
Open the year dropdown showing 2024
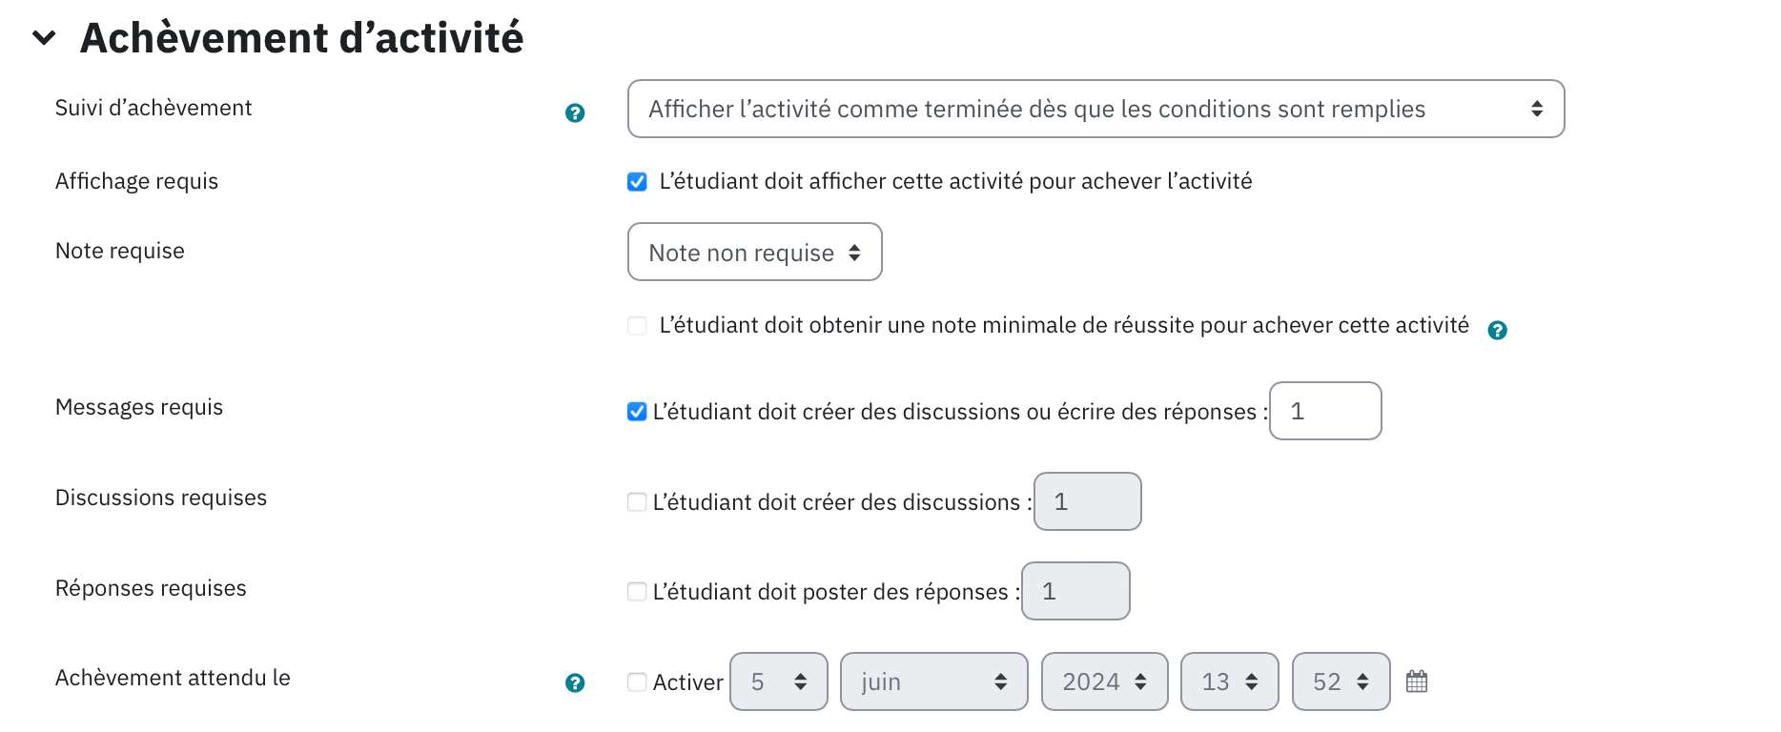pos(1104,681)
